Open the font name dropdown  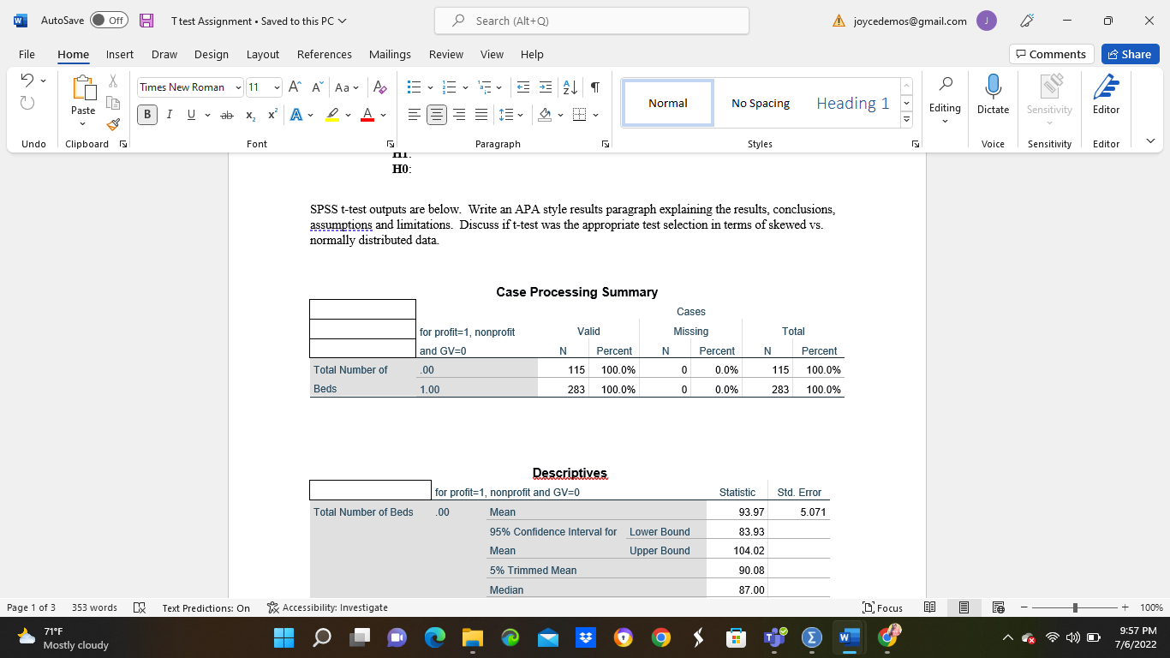pos(237,87)
